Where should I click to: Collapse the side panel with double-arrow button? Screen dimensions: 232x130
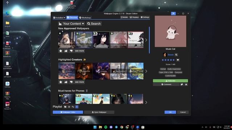tap(173, 13)
